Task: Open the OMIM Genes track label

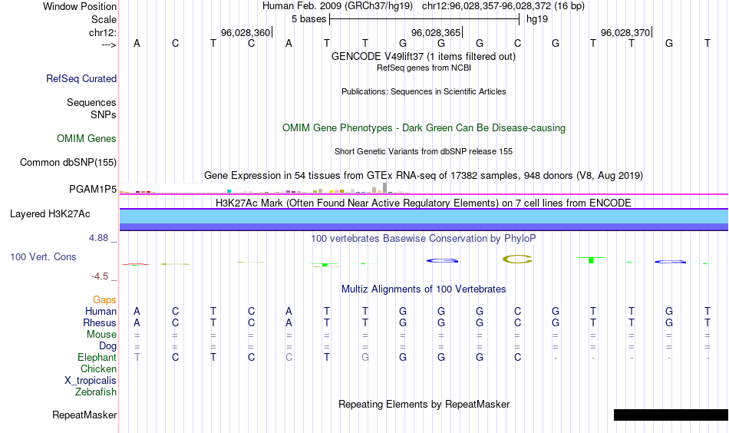Action: click(86, 139)
